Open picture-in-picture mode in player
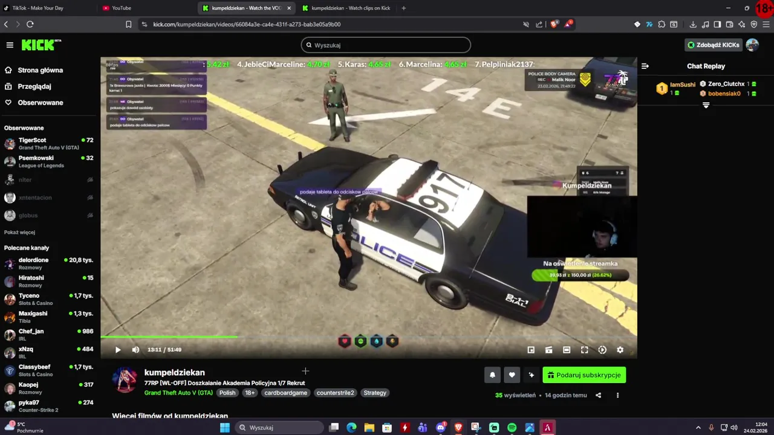This screenshot has height=435, width=774. tap(531, 350)
